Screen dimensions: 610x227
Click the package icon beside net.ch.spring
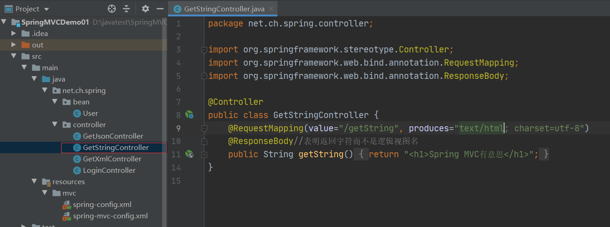click(57, 90)
